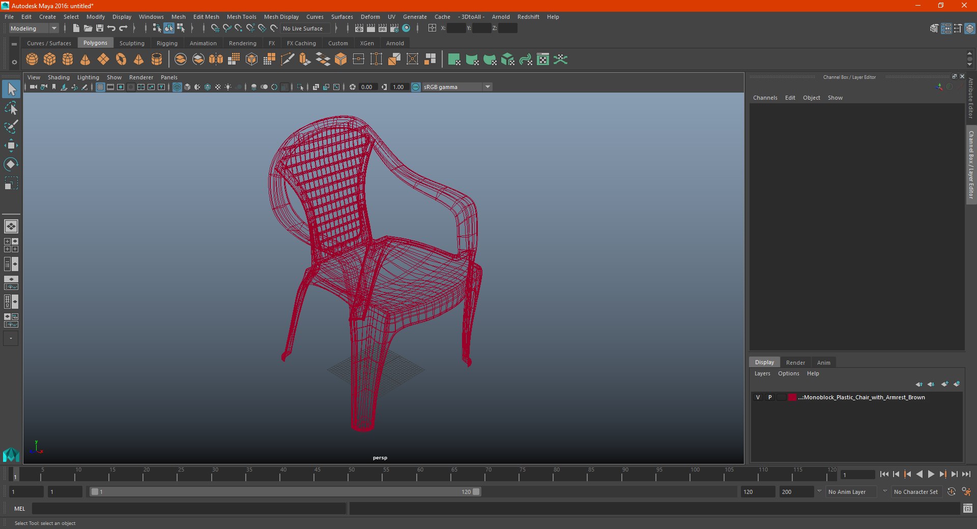Toggle Channel Box Layer Editor panel icon

point(969,28)
